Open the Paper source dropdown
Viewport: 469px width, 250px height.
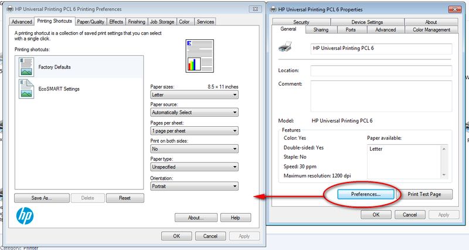(x=194, y=113)
